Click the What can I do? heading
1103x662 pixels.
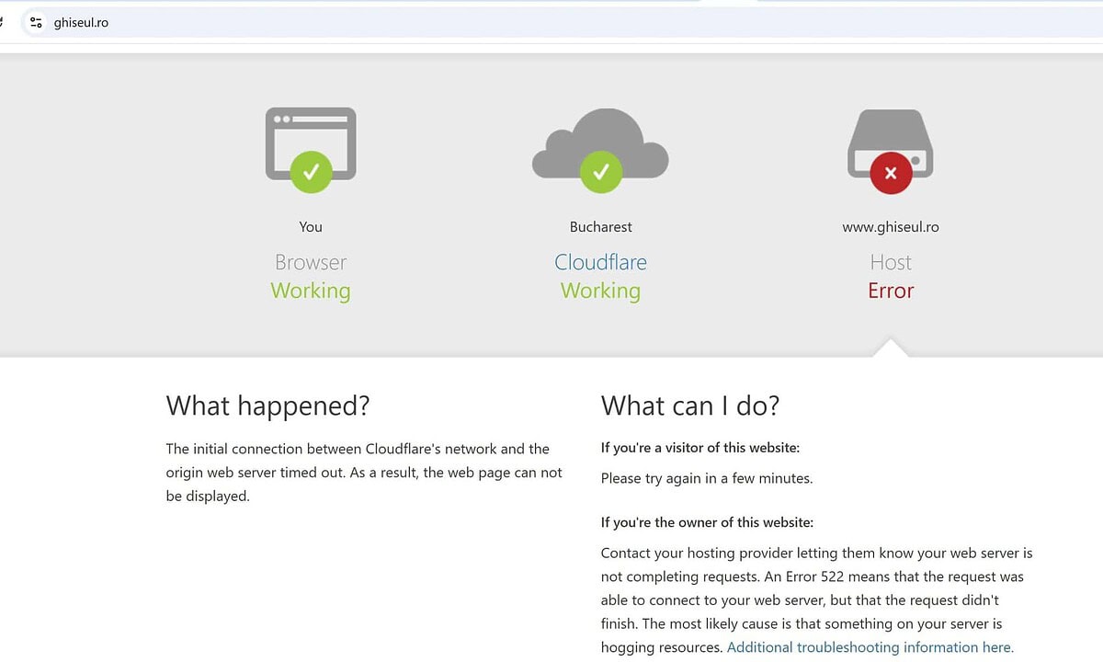pyautogui.click(x=689, y=405)
